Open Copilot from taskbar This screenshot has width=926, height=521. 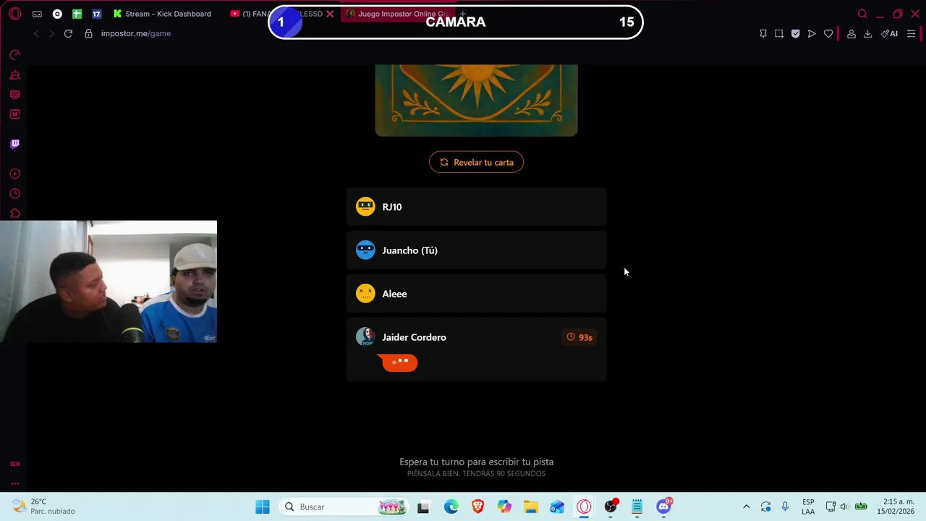click(504, 507)
